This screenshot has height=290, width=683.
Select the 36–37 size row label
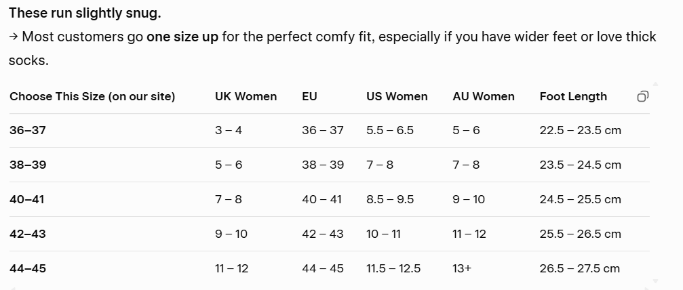pyautogui.click(x=28, y=130)
